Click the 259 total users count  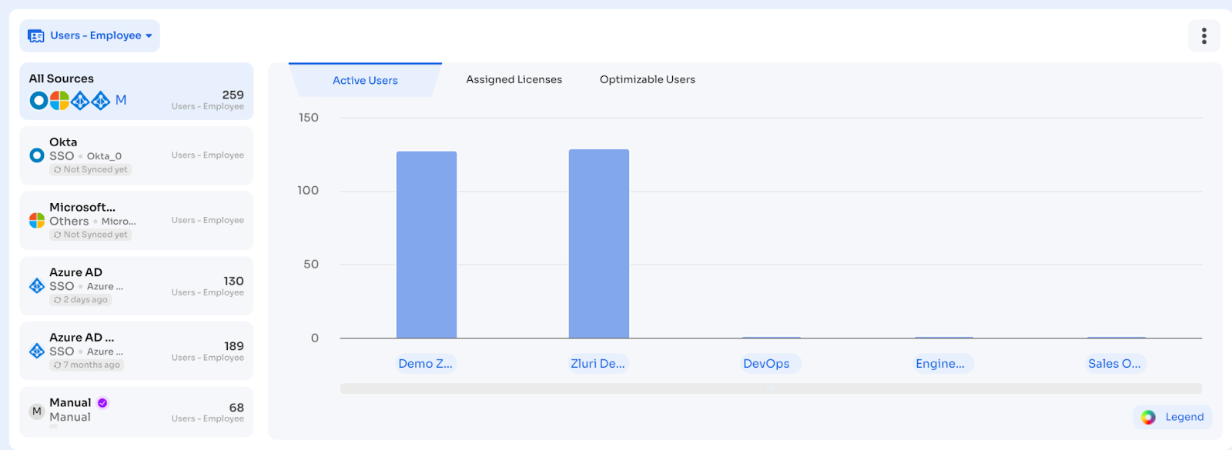click(233, 95)
